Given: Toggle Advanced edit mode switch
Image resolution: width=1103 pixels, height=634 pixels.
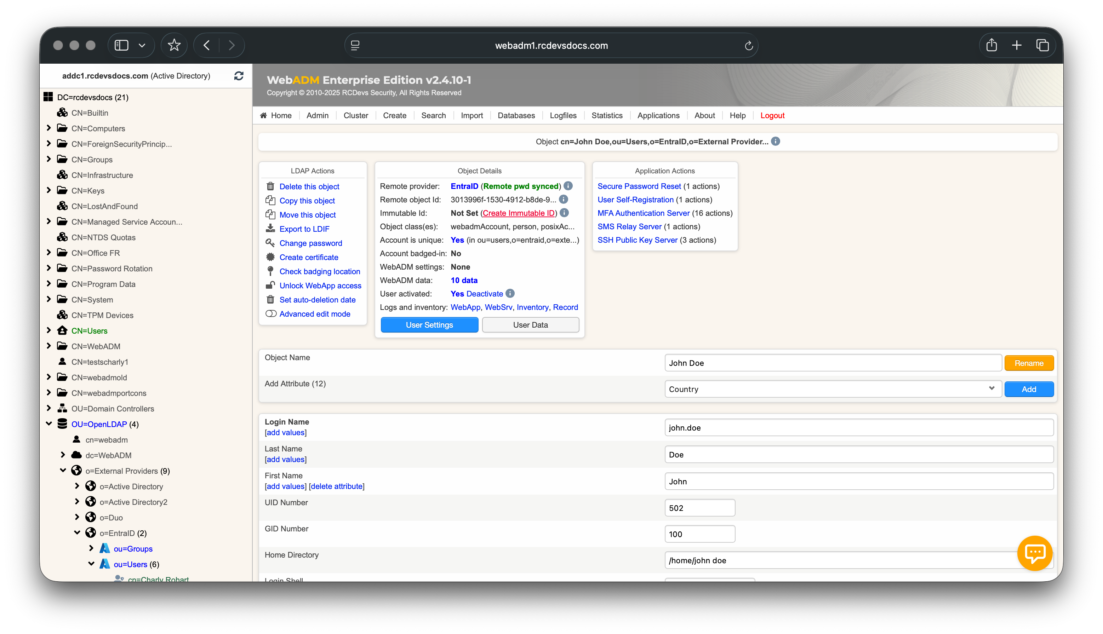Looking at the screenshot, I should (x=271, y=314).
